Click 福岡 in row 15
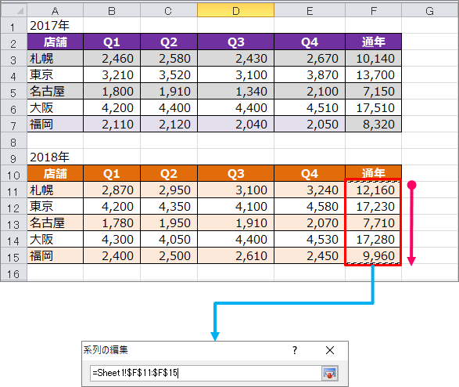The height and width of the screenshot is (387, 459). tap(55, 255)
